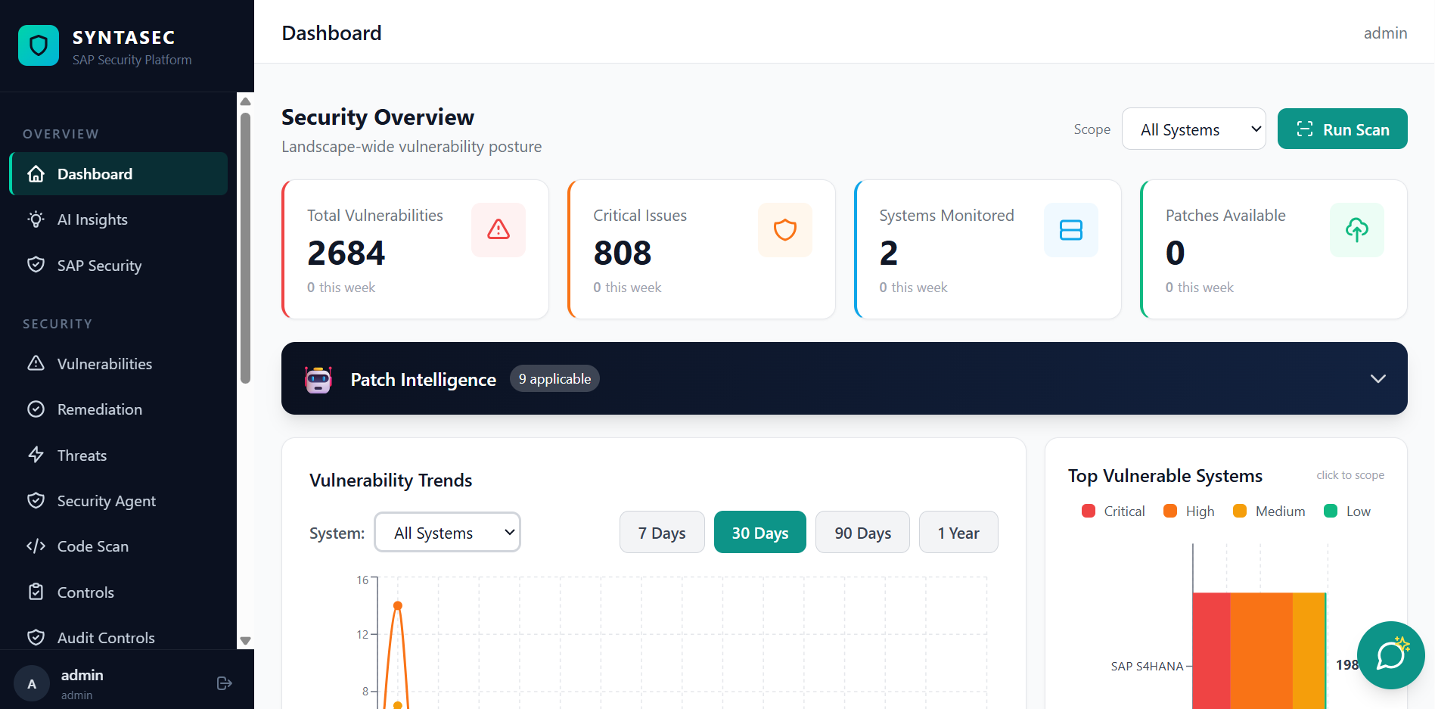This screenshot has height=709, width=1435.
Task: Toggle the Low legend swatch
Action: (1331, 511)
